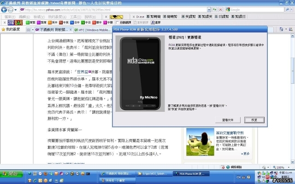This screenshot has width=295, height=184.
Task: Run search with the magnifier icon
Action: [x=287, y=10]
